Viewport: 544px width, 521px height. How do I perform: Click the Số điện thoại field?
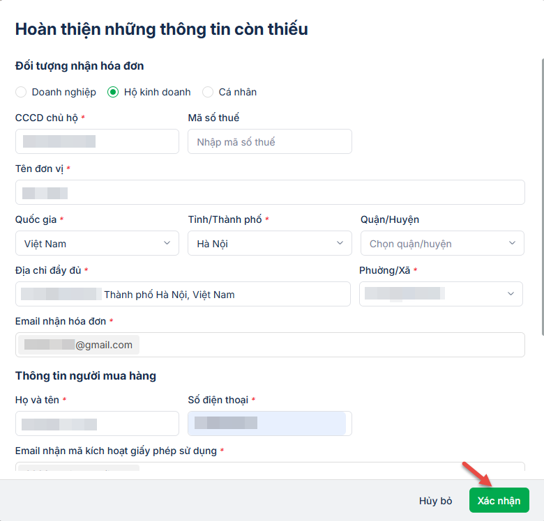point(269,423)
